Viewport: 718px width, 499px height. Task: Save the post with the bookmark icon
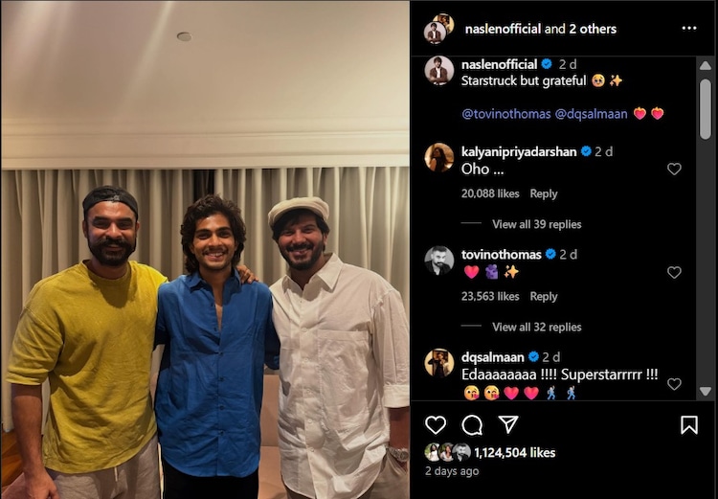[689, 425]
